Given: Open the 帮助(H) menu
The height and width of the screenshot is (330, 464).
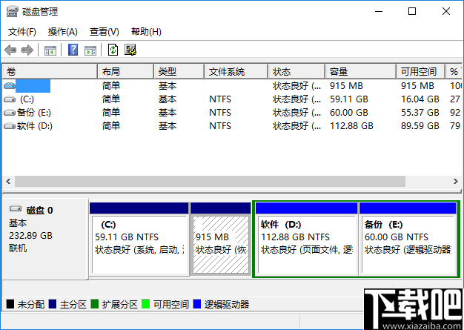Looking at the screenshot, I should click(x=146, y=32).
